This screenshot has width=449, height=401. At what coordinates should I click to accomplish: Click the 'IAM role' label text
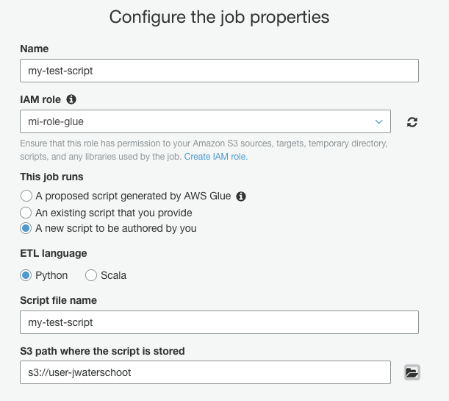tap(40, 99)
